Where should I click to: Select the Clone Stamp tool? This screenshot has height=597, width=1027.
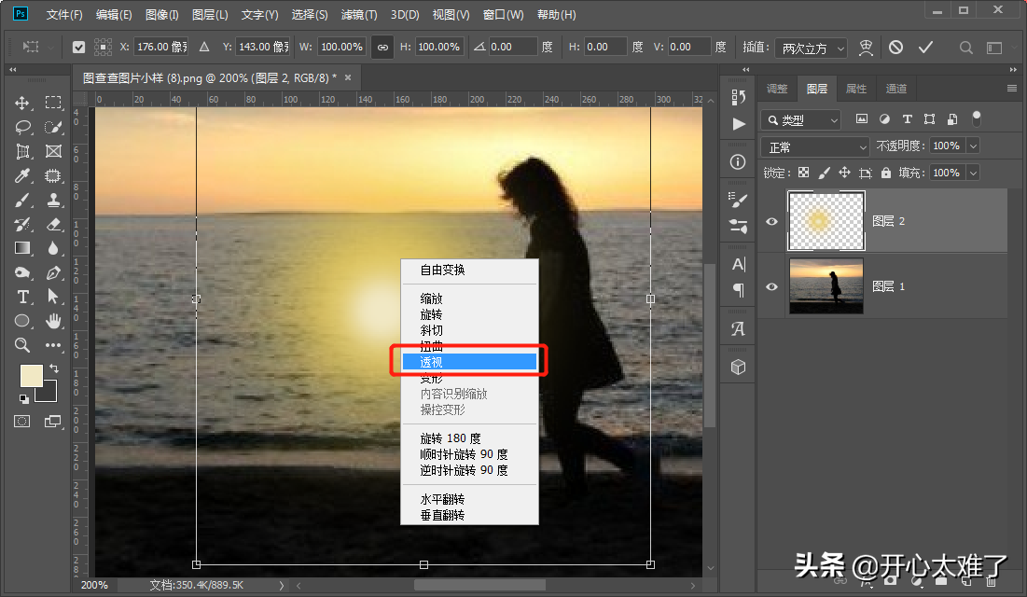(53, 200)
